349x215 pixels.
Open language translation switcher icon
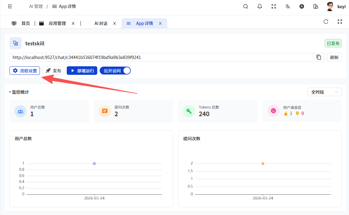[287, 6]
